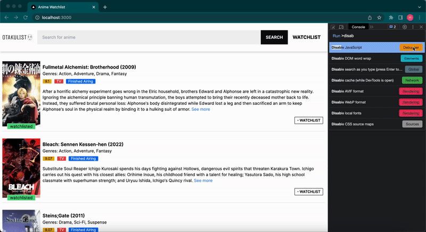Run Disable CSS source maps command

point(376,124)
